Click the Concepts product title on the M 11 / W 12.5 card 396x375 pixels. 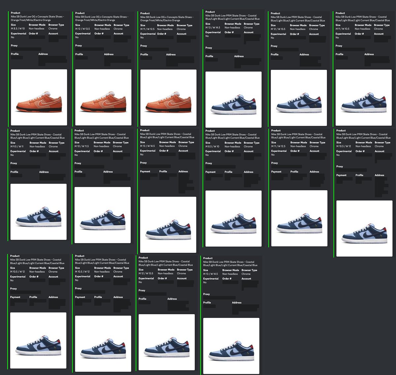pyautogui.click(x=167, y=19)
